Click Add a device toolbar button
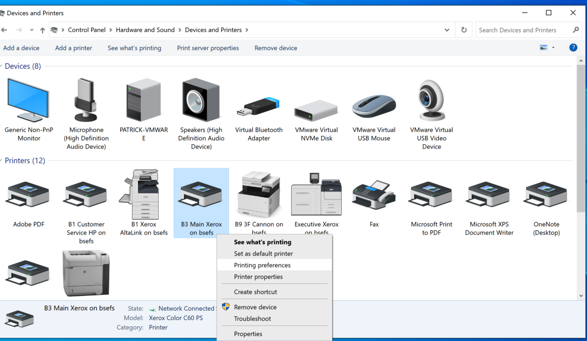587x341 pixels. tap(22, 48)
